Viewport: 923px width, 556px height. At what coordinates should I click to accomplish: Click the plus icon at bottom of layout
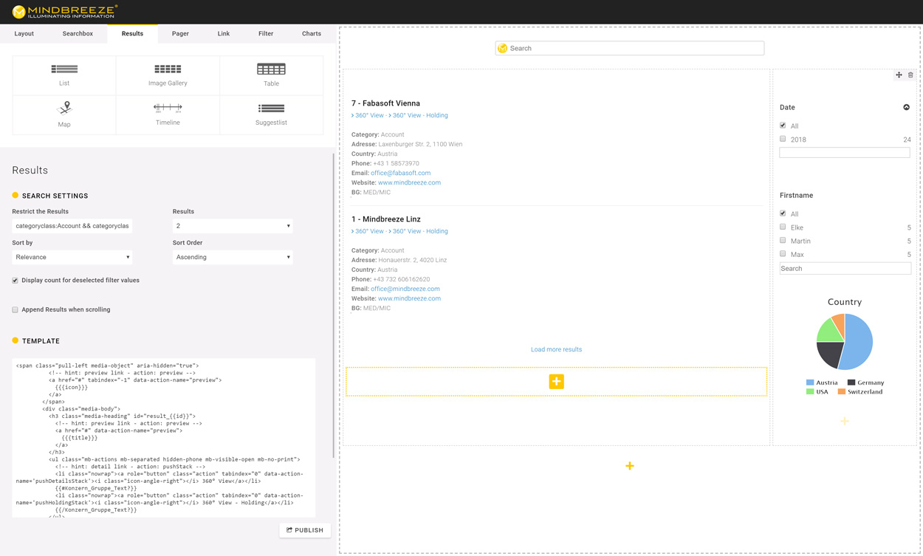630,466
